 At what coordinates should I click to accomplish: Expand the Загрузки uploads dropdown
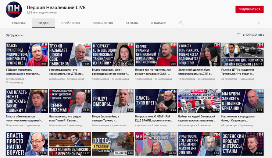15,35
